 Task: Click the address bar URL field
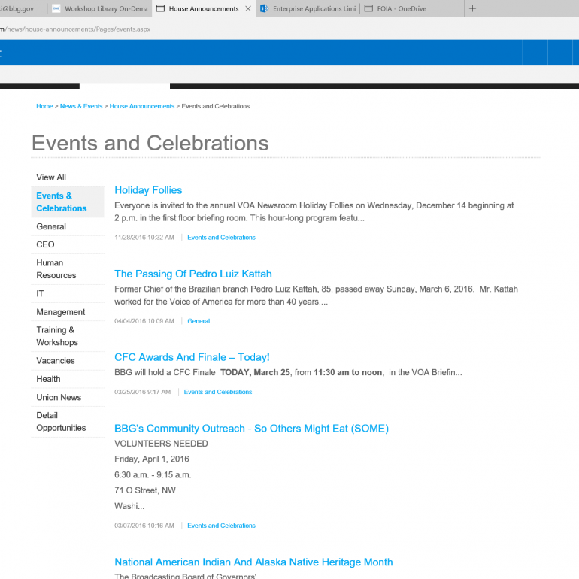tap(226, 29)
